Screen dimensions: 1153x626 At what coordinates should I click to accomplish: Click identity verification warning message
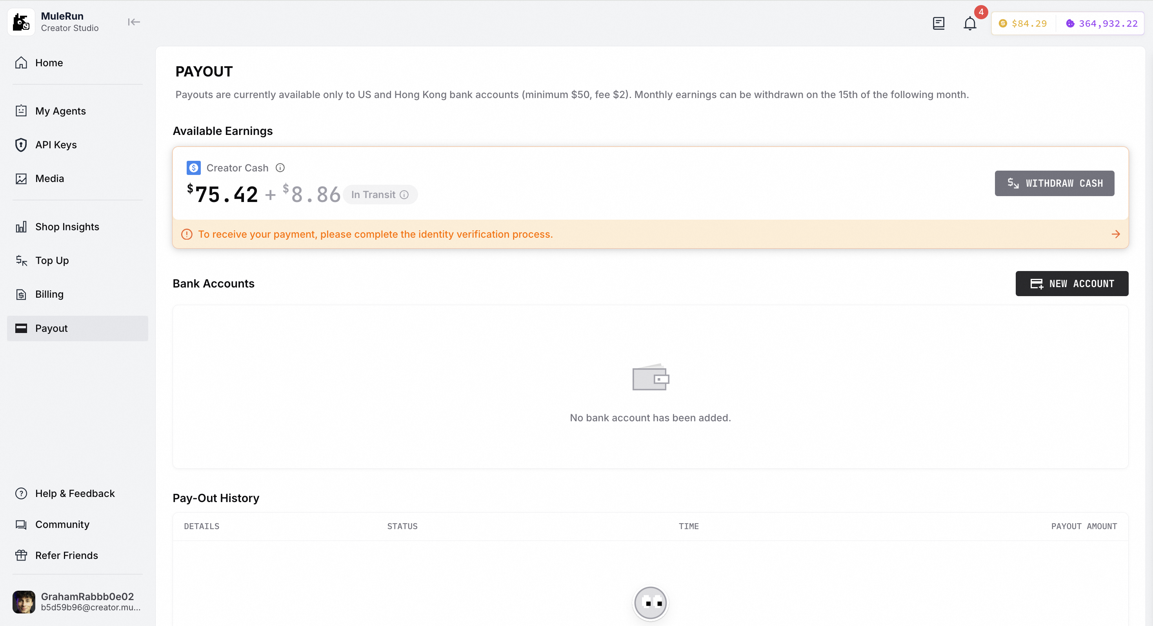375,234
